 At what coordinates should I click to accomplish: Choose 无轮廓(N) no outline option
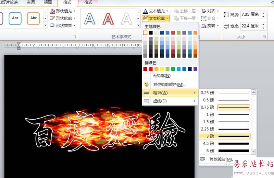pyautogui.click(x=170, y=76)
